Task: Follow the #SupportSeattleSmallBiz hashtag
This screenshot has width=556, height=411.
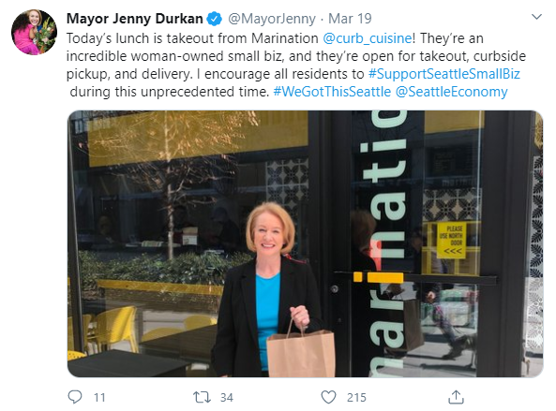Action: (x=443, y=74)
